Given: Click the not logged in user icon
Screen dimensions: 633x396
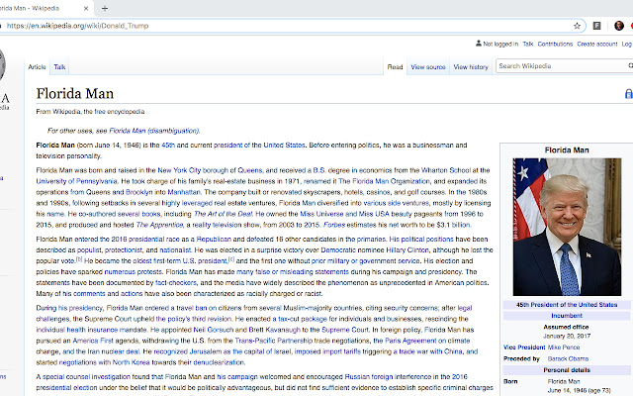Looking at the screenshot, I should pos(479,44).
